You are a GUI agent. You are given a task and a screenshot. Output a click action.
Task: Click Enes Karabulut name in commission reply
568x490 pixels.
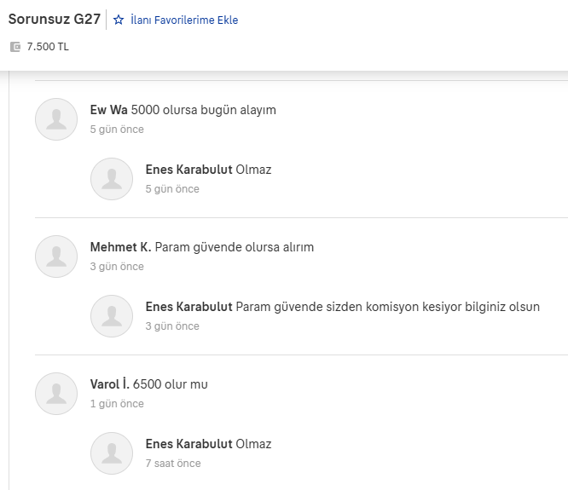(188, 307)
